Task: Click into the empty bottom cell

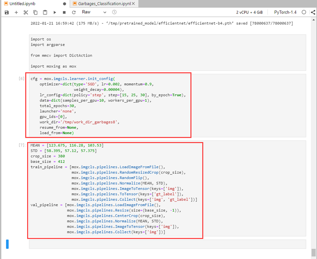Action: (167, 244)
